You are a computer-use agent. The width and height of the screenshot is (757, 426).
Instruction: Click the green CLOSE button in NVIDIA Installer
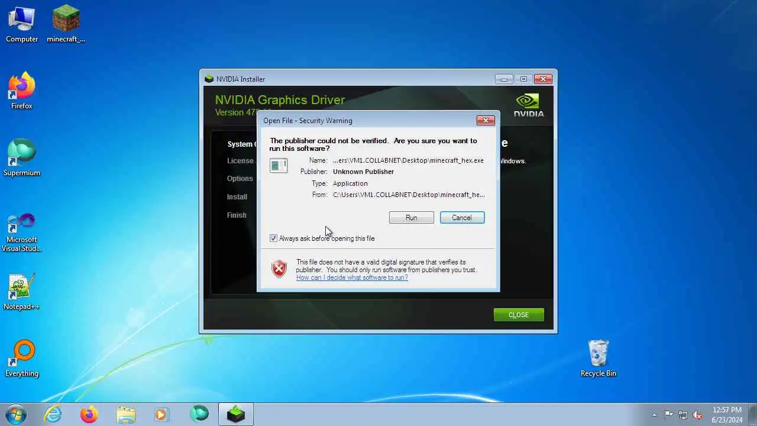(x=519, y=315)
